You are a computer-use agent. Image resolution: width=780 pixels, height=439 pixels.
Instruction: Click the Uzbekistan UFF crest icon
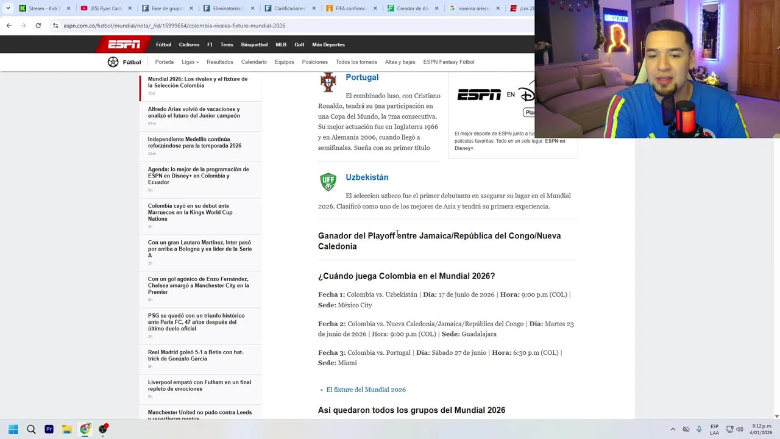click(x=328, y=182)
